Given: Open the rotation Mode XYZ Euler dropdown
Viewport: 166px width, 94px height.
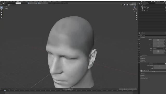Looking at the screenshot, I should (158, 48).
